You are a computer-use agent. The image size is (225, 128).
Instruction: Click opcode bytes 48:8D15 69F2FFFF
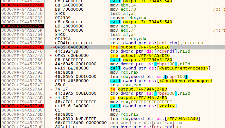click(76, 119)
